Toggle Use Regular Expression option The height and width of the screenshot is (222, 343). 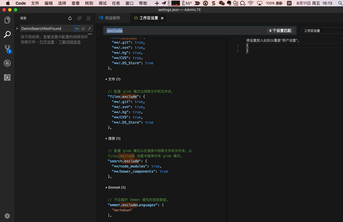pos(89,29)
